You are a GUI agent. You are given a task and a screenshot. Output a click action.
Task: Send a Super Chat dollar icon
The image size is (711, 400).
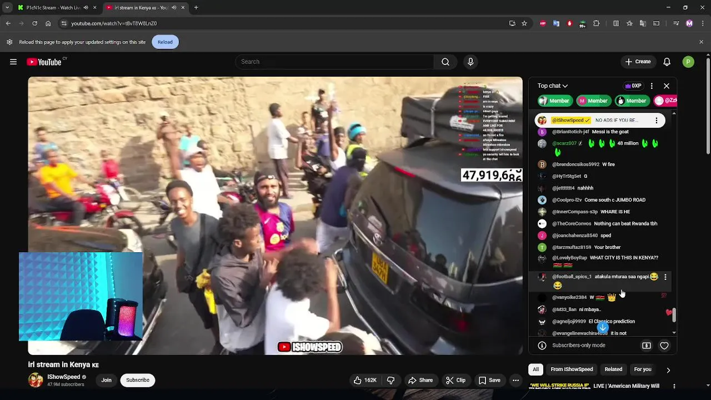647,346
